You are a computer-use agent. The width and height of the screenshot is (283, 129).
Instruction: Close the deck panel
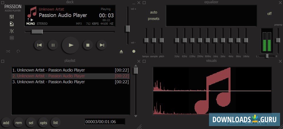(x=139, y=3)
